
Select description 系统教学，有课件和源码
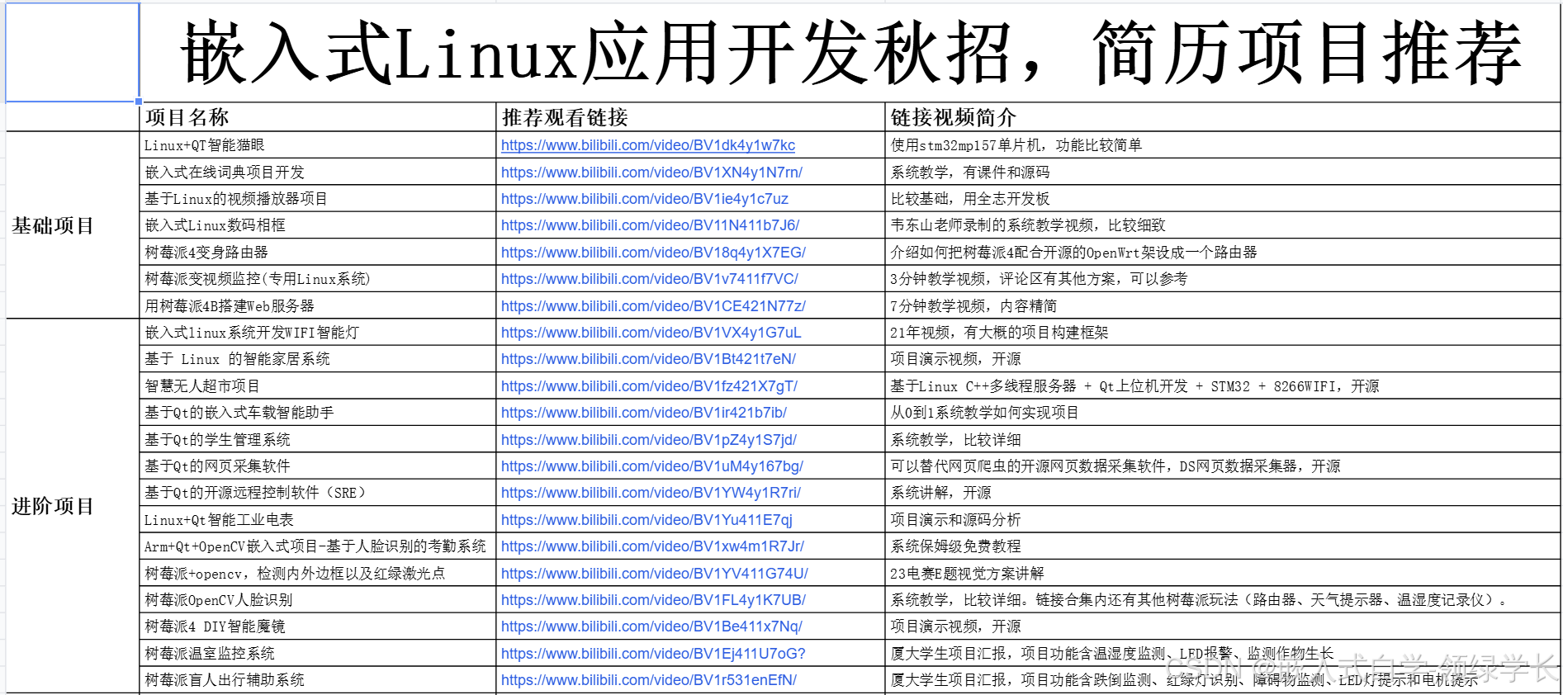point(1222,173)
